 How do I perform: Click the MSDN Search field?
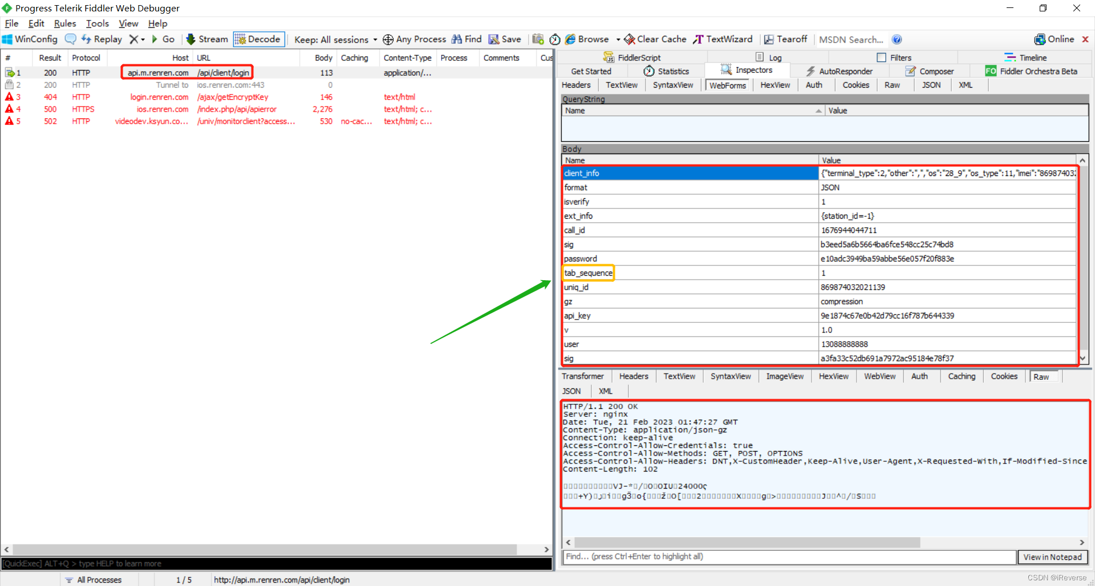[x=851, y=40]
